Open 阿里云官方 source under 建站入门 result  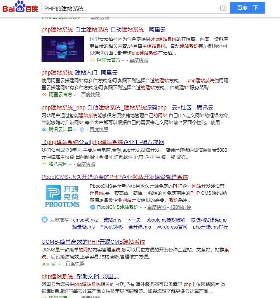60,95
